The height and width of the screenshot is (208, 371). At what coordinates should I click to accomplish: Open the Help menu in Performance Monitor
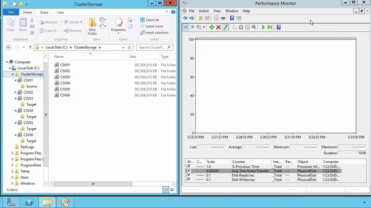click(x=246, y=11)
